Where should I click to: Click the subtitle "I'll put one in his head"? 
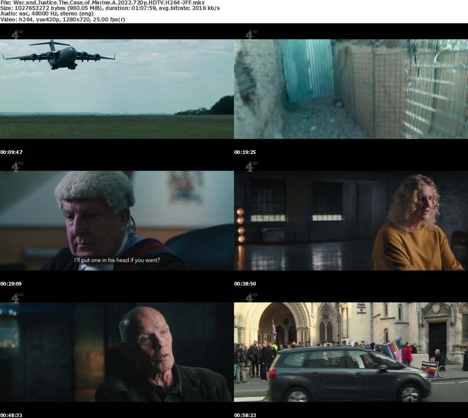(117, 261)
